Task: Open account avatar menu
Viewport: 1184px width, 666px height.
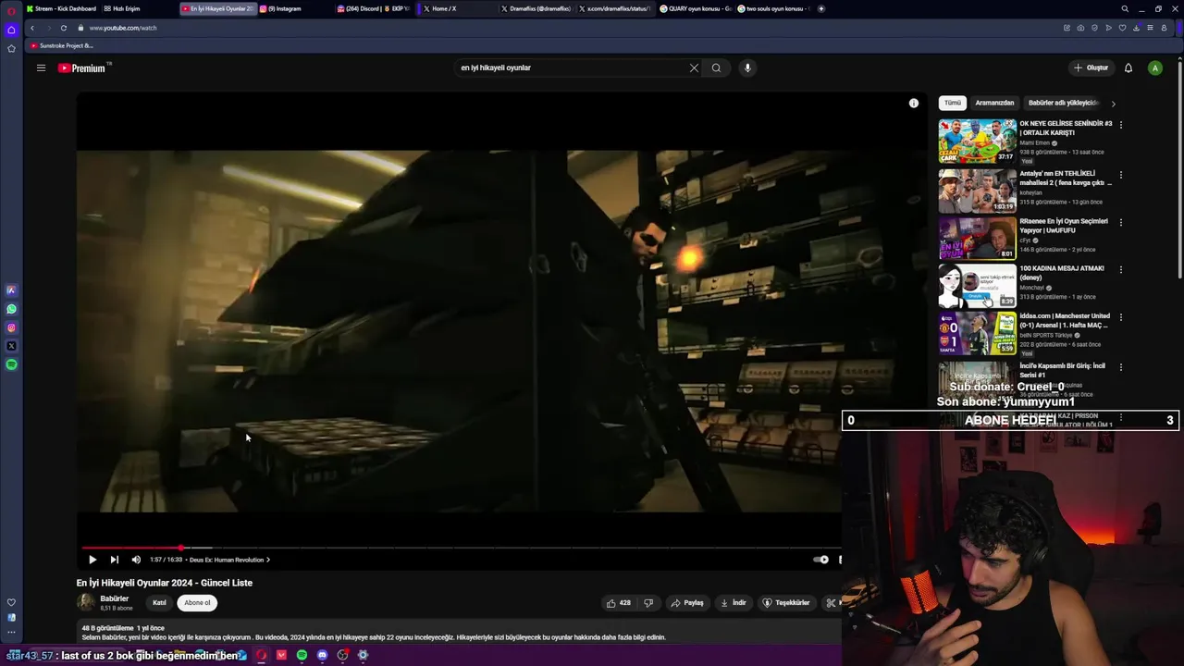Action: pos(1154,68)
